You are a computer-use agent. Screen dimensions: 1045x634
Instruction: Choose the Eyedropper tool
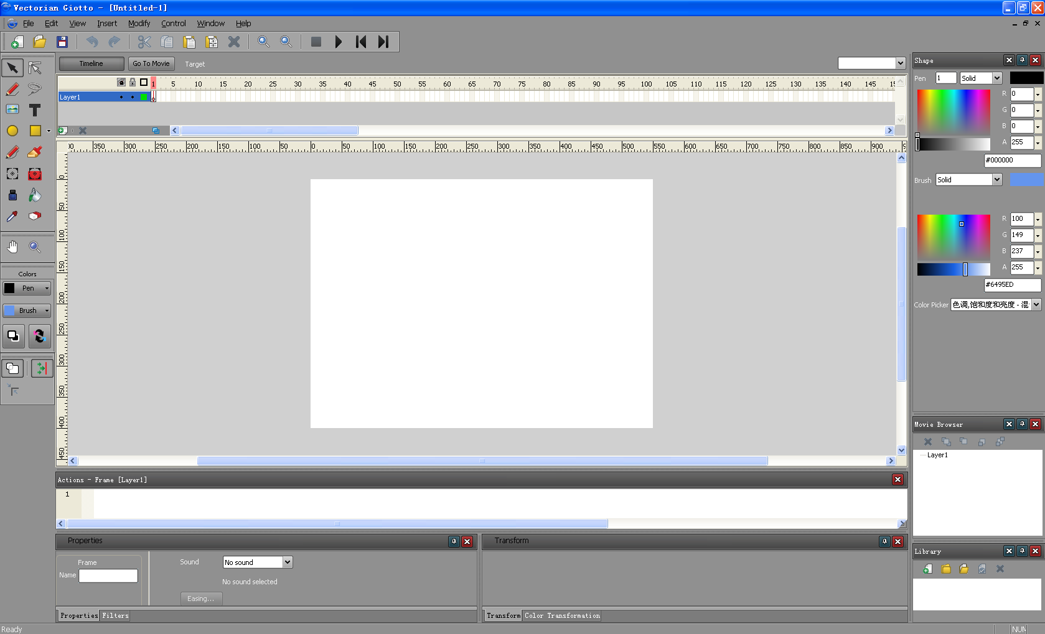[12, 217]
